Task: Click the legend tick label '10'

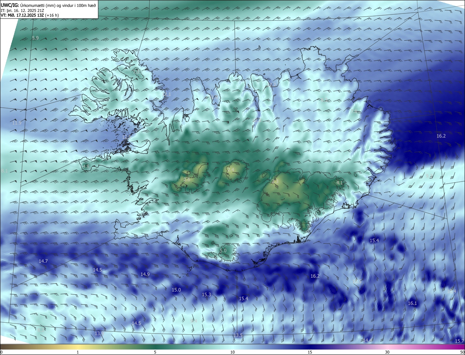Action: pyautogui.click(x=232, y=352)
